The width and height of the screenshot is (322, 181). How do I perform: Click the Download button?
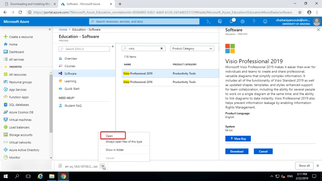(x=237, y=151)
